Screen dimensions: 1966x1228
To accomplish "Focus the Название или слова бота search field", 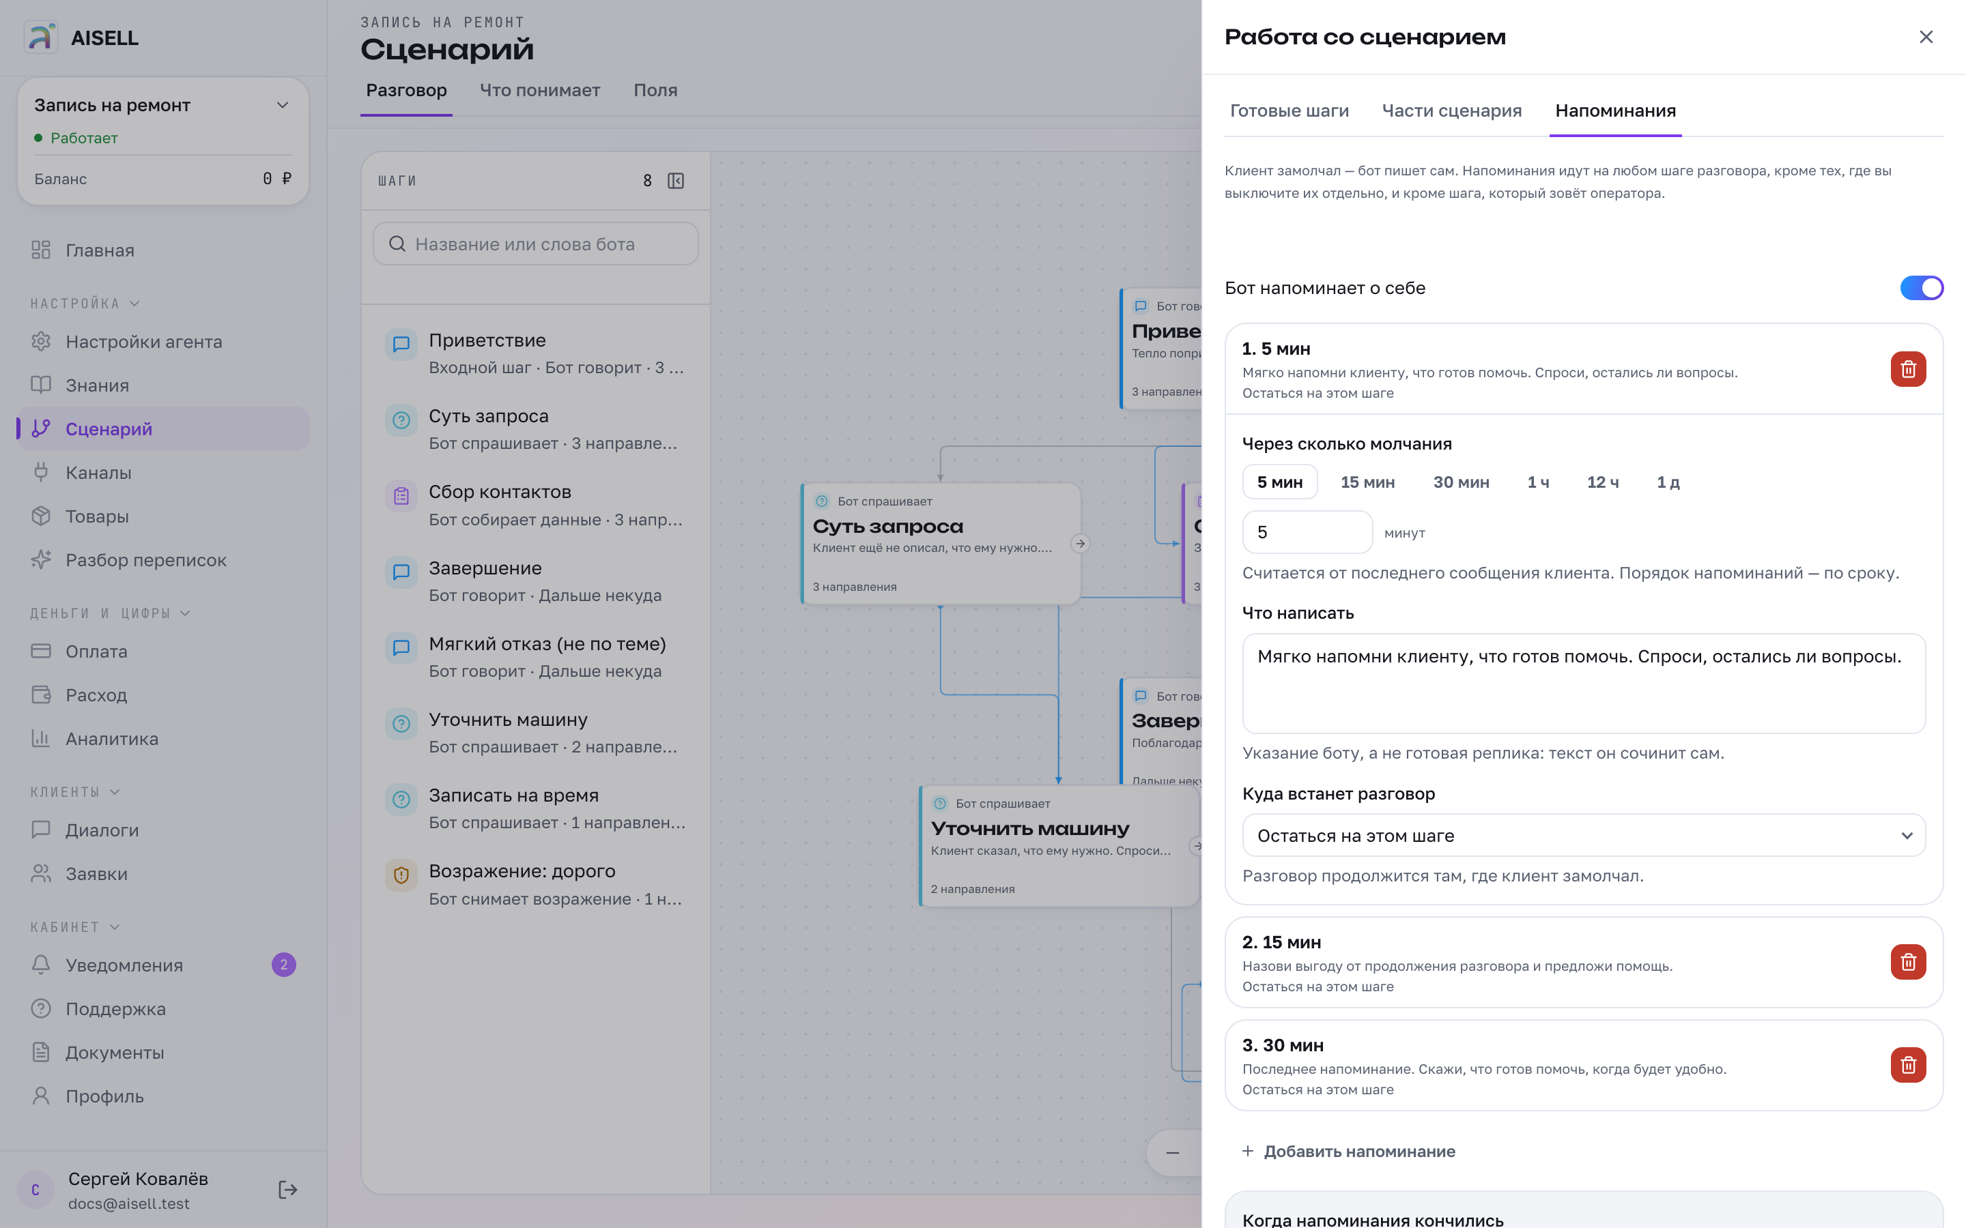I will coord(536,244).
